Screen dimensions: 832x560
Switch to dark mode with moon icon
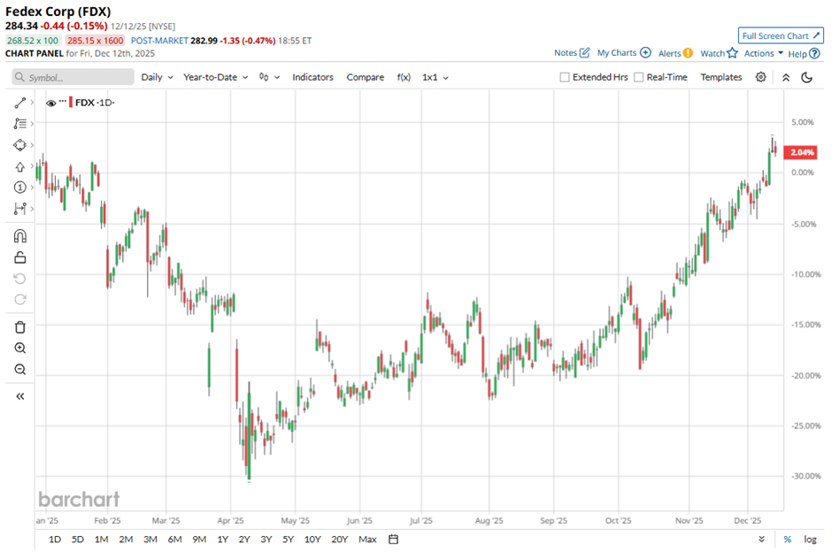[806, 78]
